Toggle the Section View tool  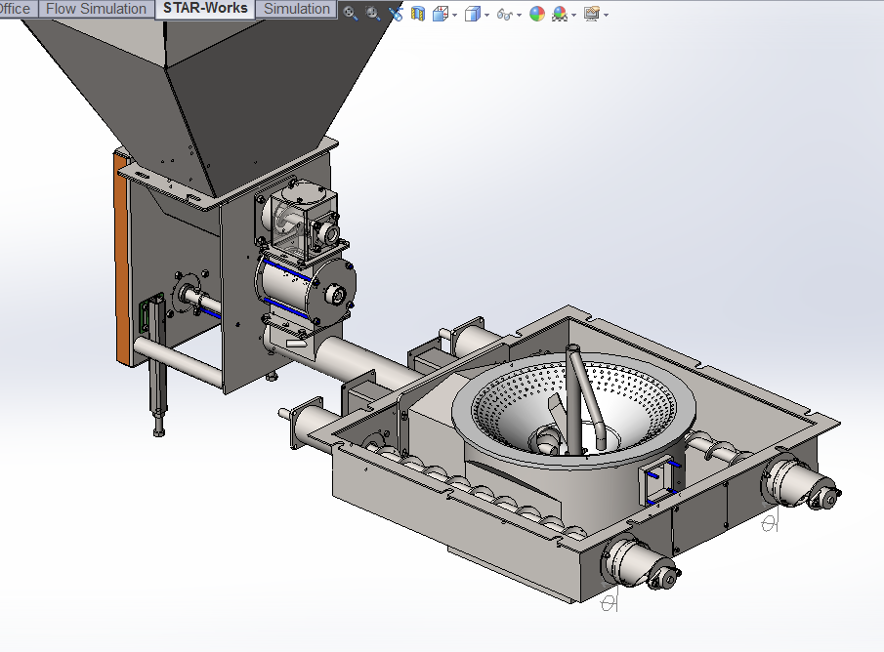418,14
